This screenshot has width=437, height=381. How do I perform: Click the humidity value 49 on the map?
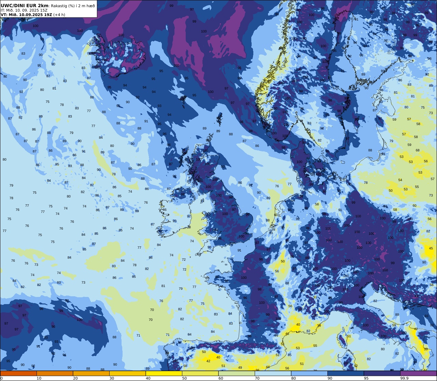(240, 368)
